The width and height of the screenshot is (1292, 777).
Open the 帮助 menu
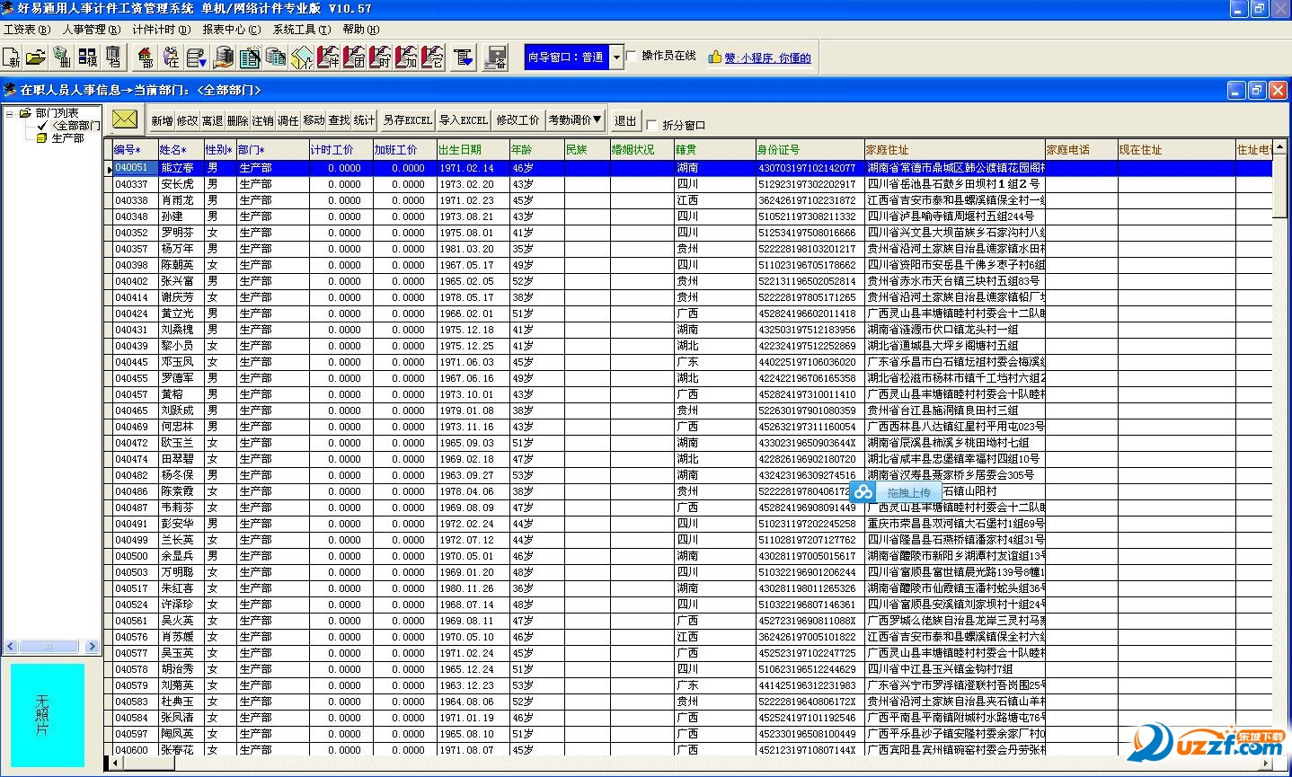pos(361,30)
